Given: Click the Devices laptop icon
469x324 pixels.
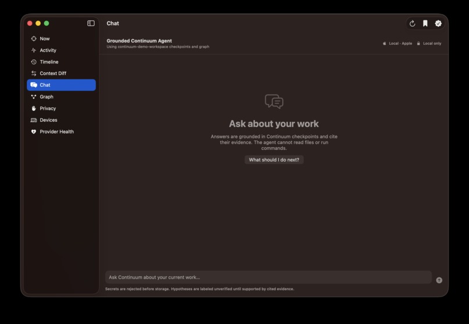Looking at the screenshot, I should coord(34,120).
